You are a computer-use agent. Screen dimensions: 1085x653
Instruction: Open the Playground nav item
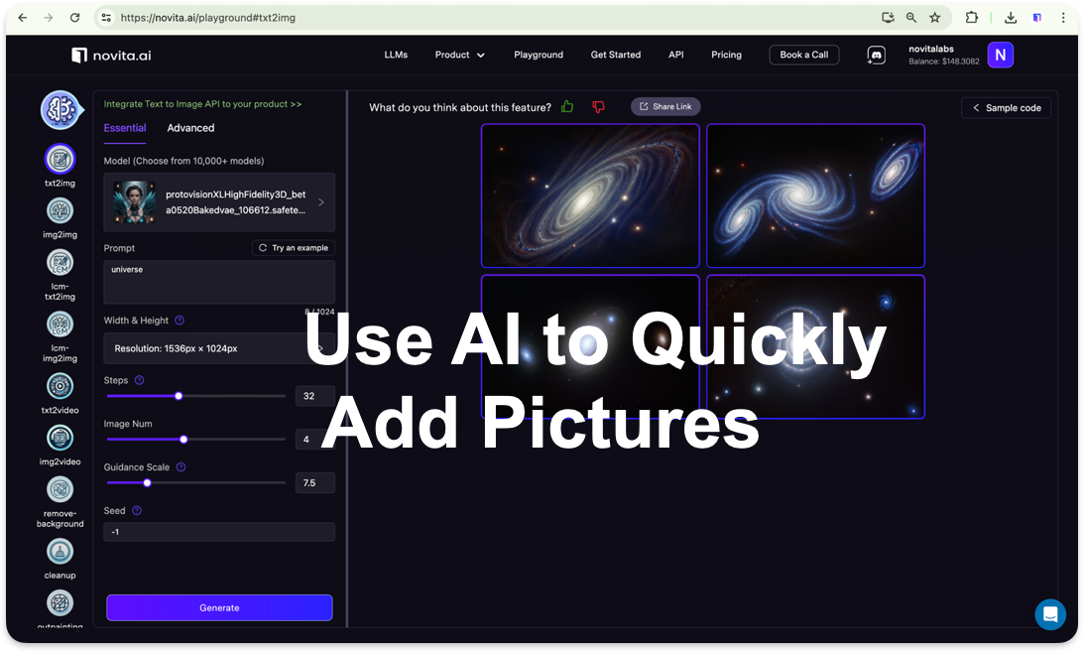pos(539,55)
